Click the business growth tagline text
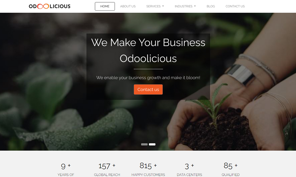 point(148,78)
